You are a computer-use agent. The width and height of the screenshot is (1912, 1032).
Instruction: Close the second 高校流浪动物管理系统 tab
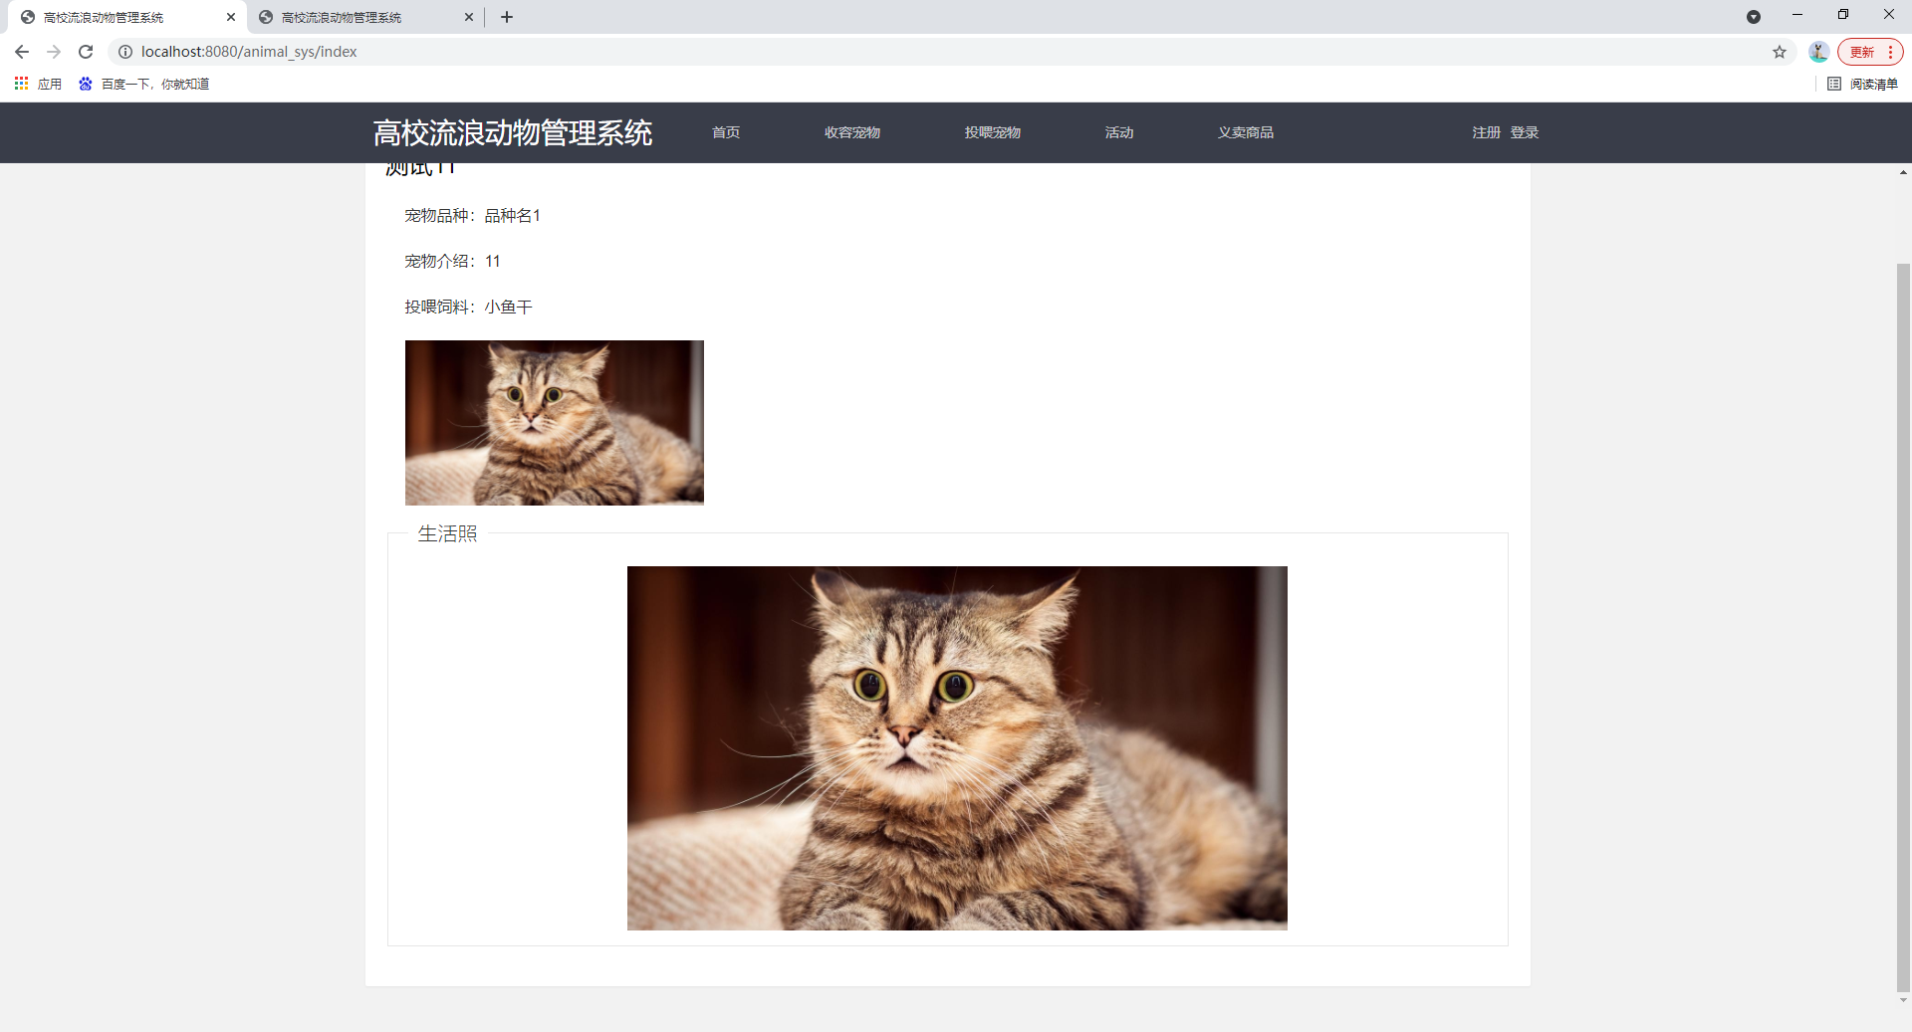pyautogui.click(x=469, y=17)
